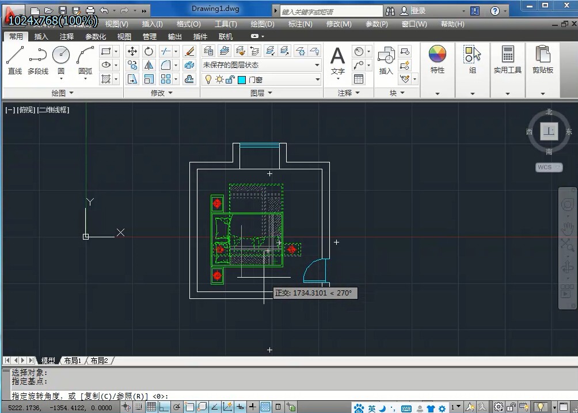Image resolution: width=578 pixels, height=413 pixels.
Task: Toggle Object Snap in status bar
Action: [x=189, y=407]
